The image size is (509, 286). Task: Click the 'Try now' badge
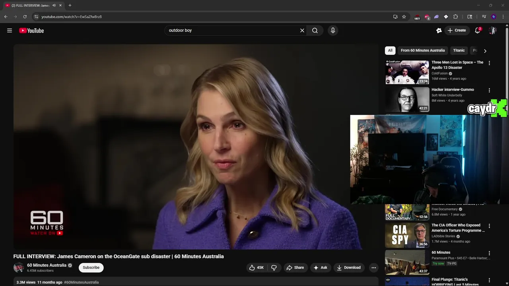coord(439,264)
